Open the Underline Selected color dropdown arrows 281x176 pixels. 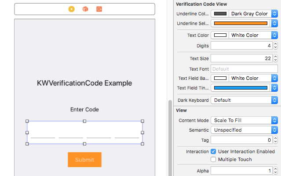point(274,23)
